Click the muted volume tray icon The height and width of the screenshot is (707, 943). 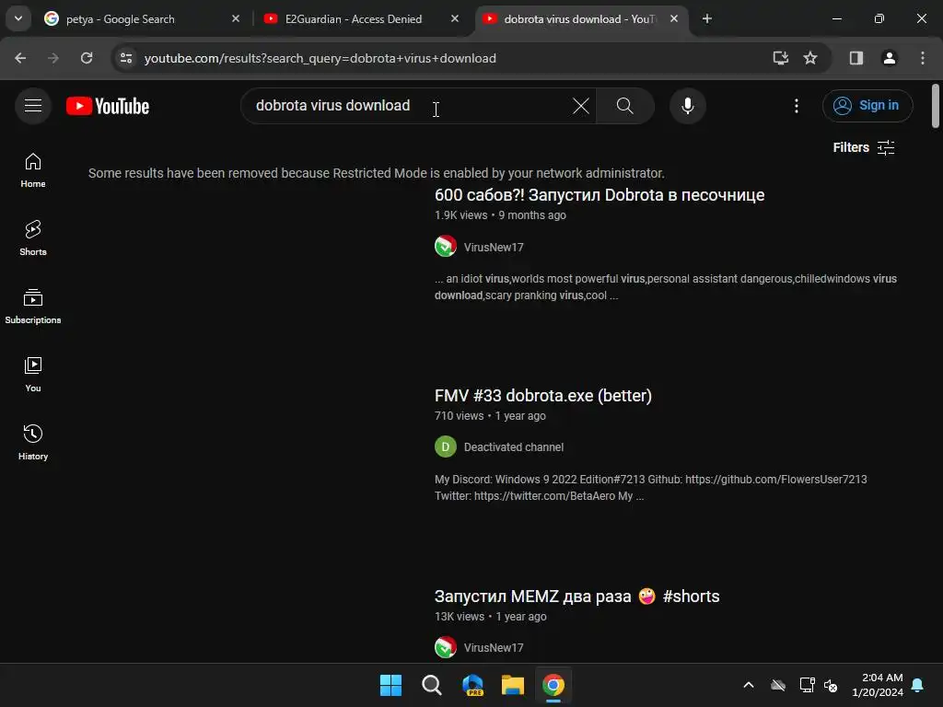click(x=832, y=685)
